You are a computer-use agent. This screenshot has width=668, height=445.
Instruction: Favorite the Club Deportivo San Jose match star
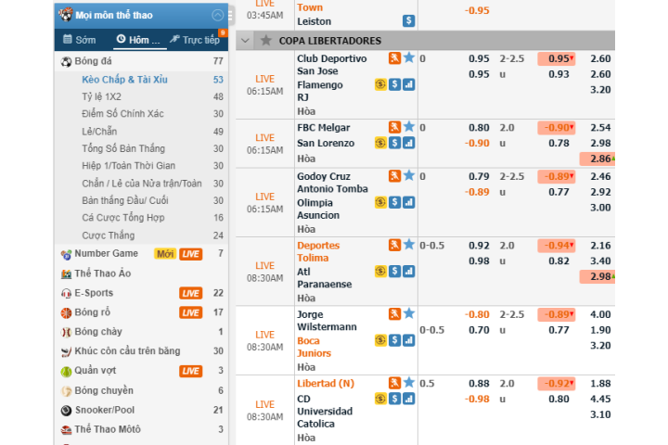click(x=409, y=58)
